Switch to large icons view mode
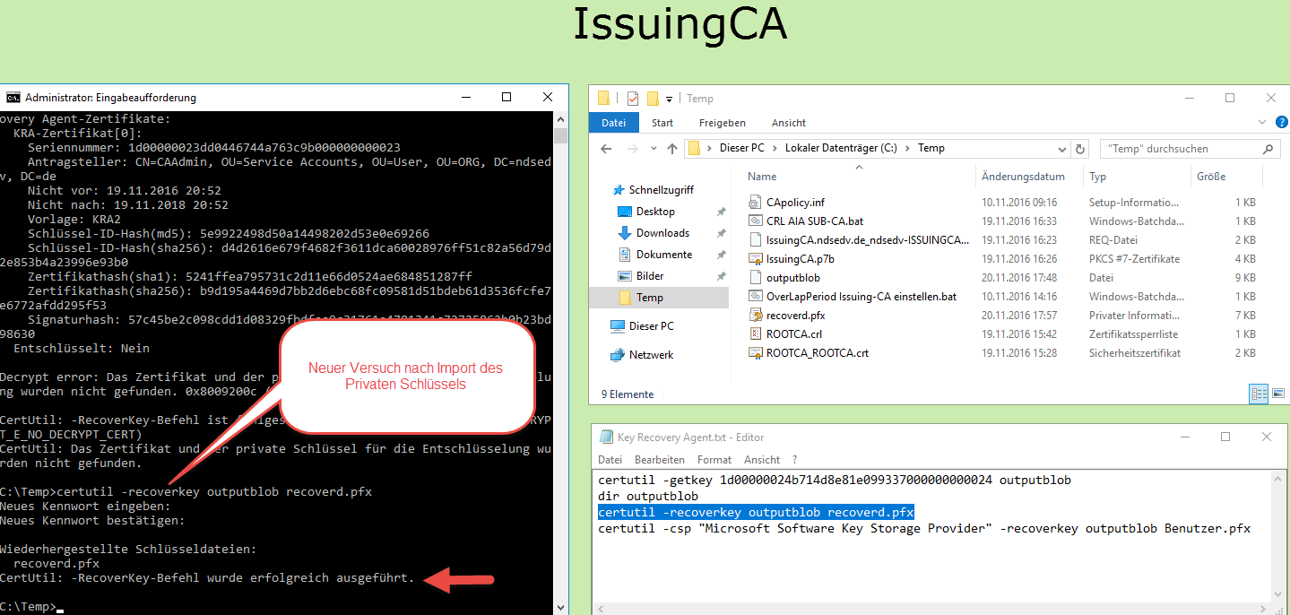This screenshot has height=615, width=1290. coord(1277,394)
